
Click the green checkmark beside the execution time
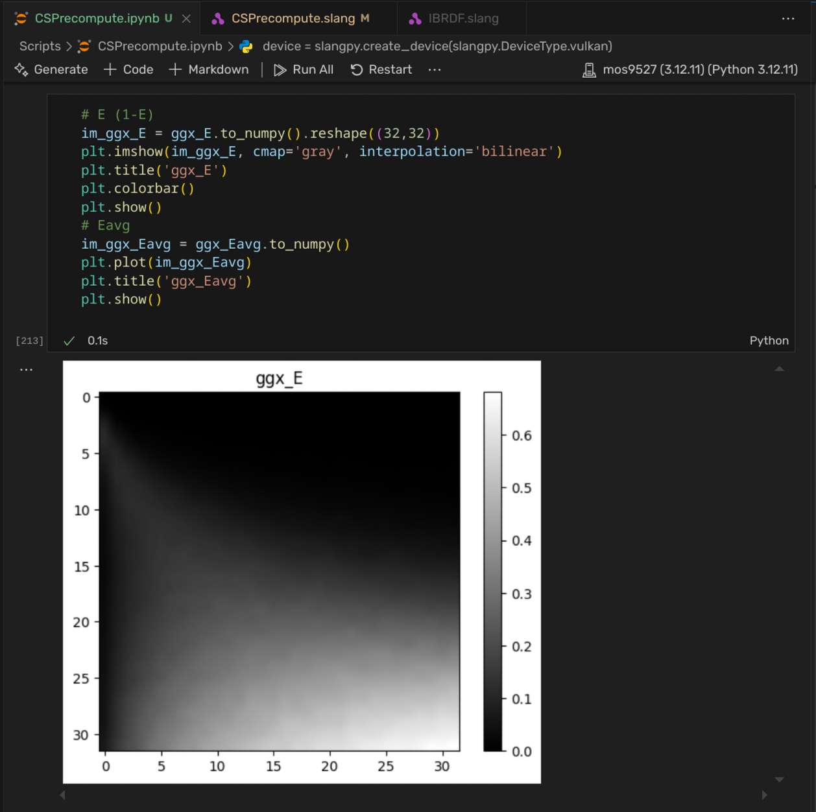67,340
